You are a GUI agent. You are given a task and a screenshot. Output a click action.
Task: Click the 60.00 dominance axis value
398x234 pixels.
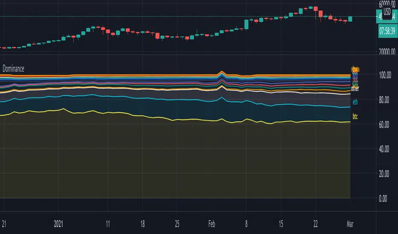coord(384,125)
